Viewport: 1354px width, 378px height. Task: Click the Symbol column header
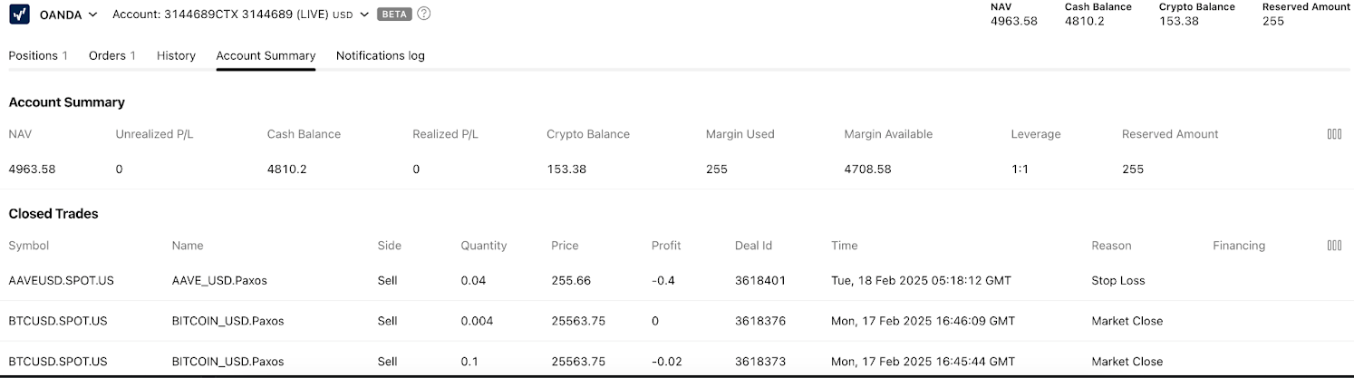point(29,246)
